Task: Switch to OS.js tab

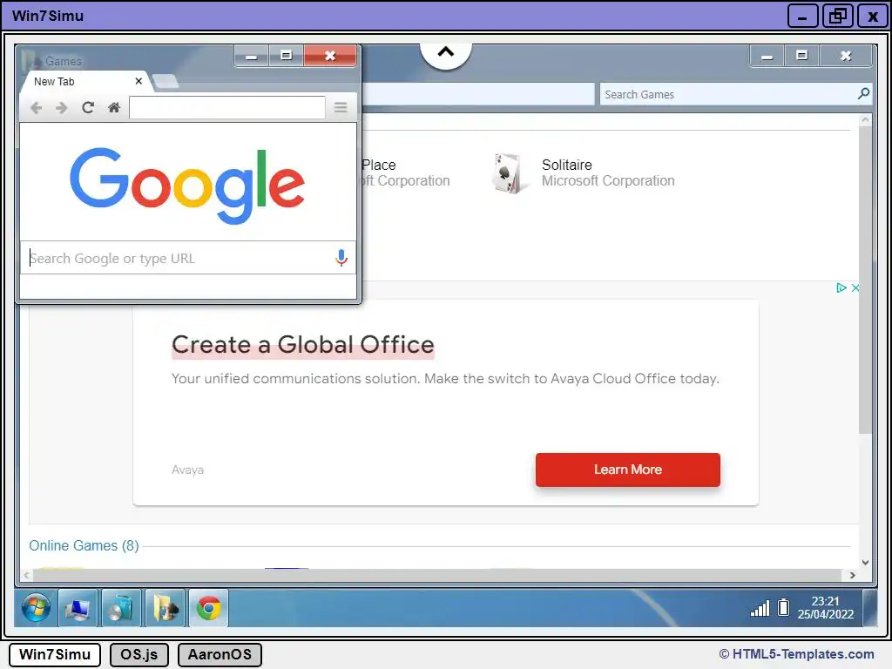Action: click(x=139, y=655)
